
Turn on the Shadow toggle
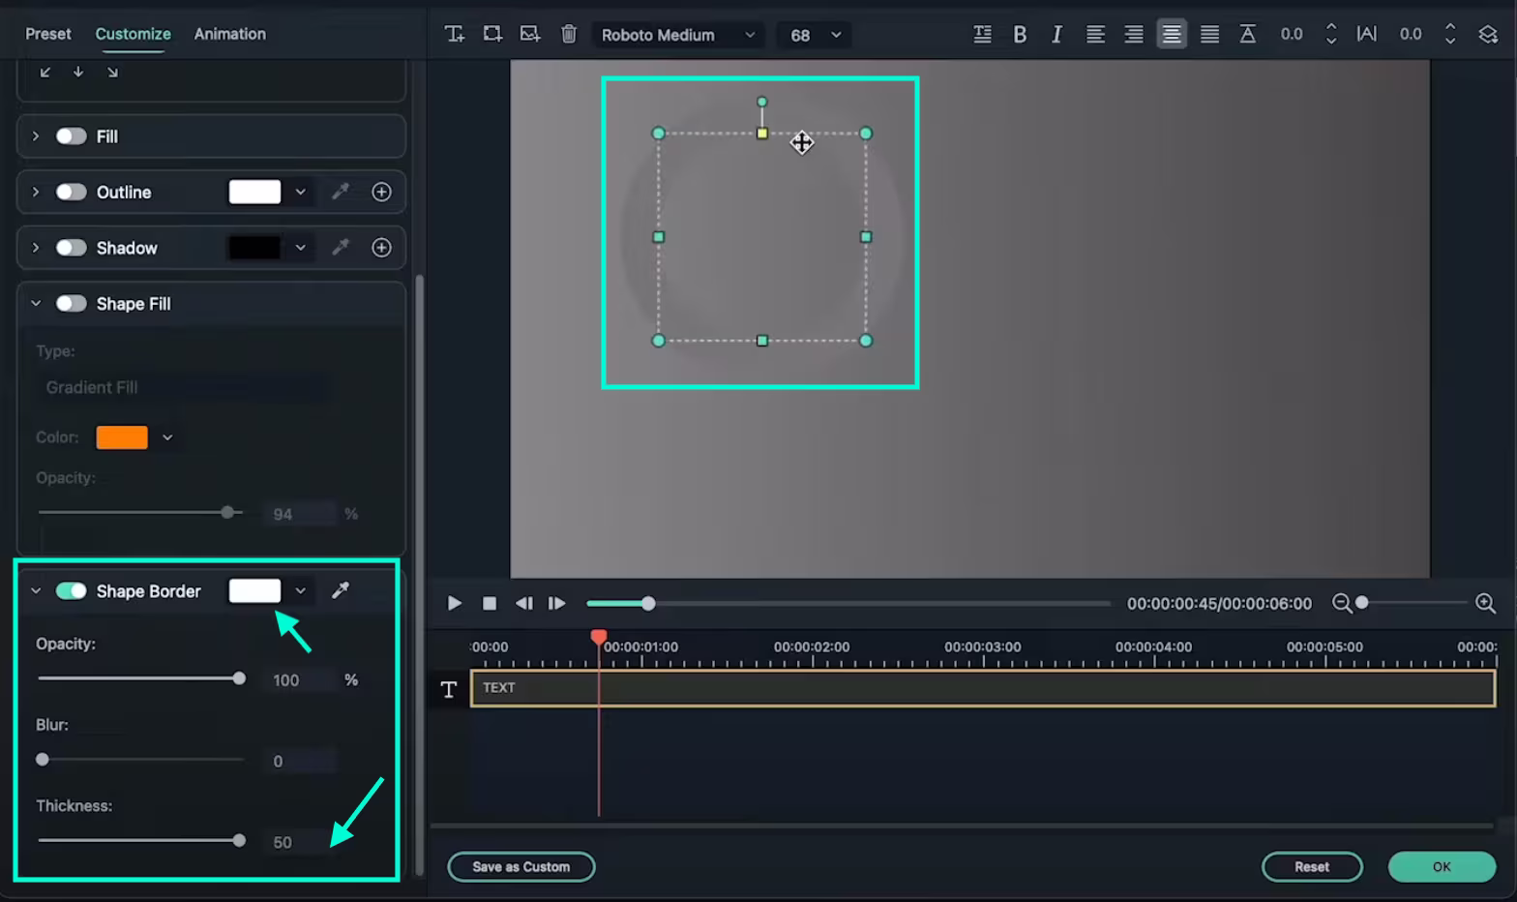(x=71, y=248)
